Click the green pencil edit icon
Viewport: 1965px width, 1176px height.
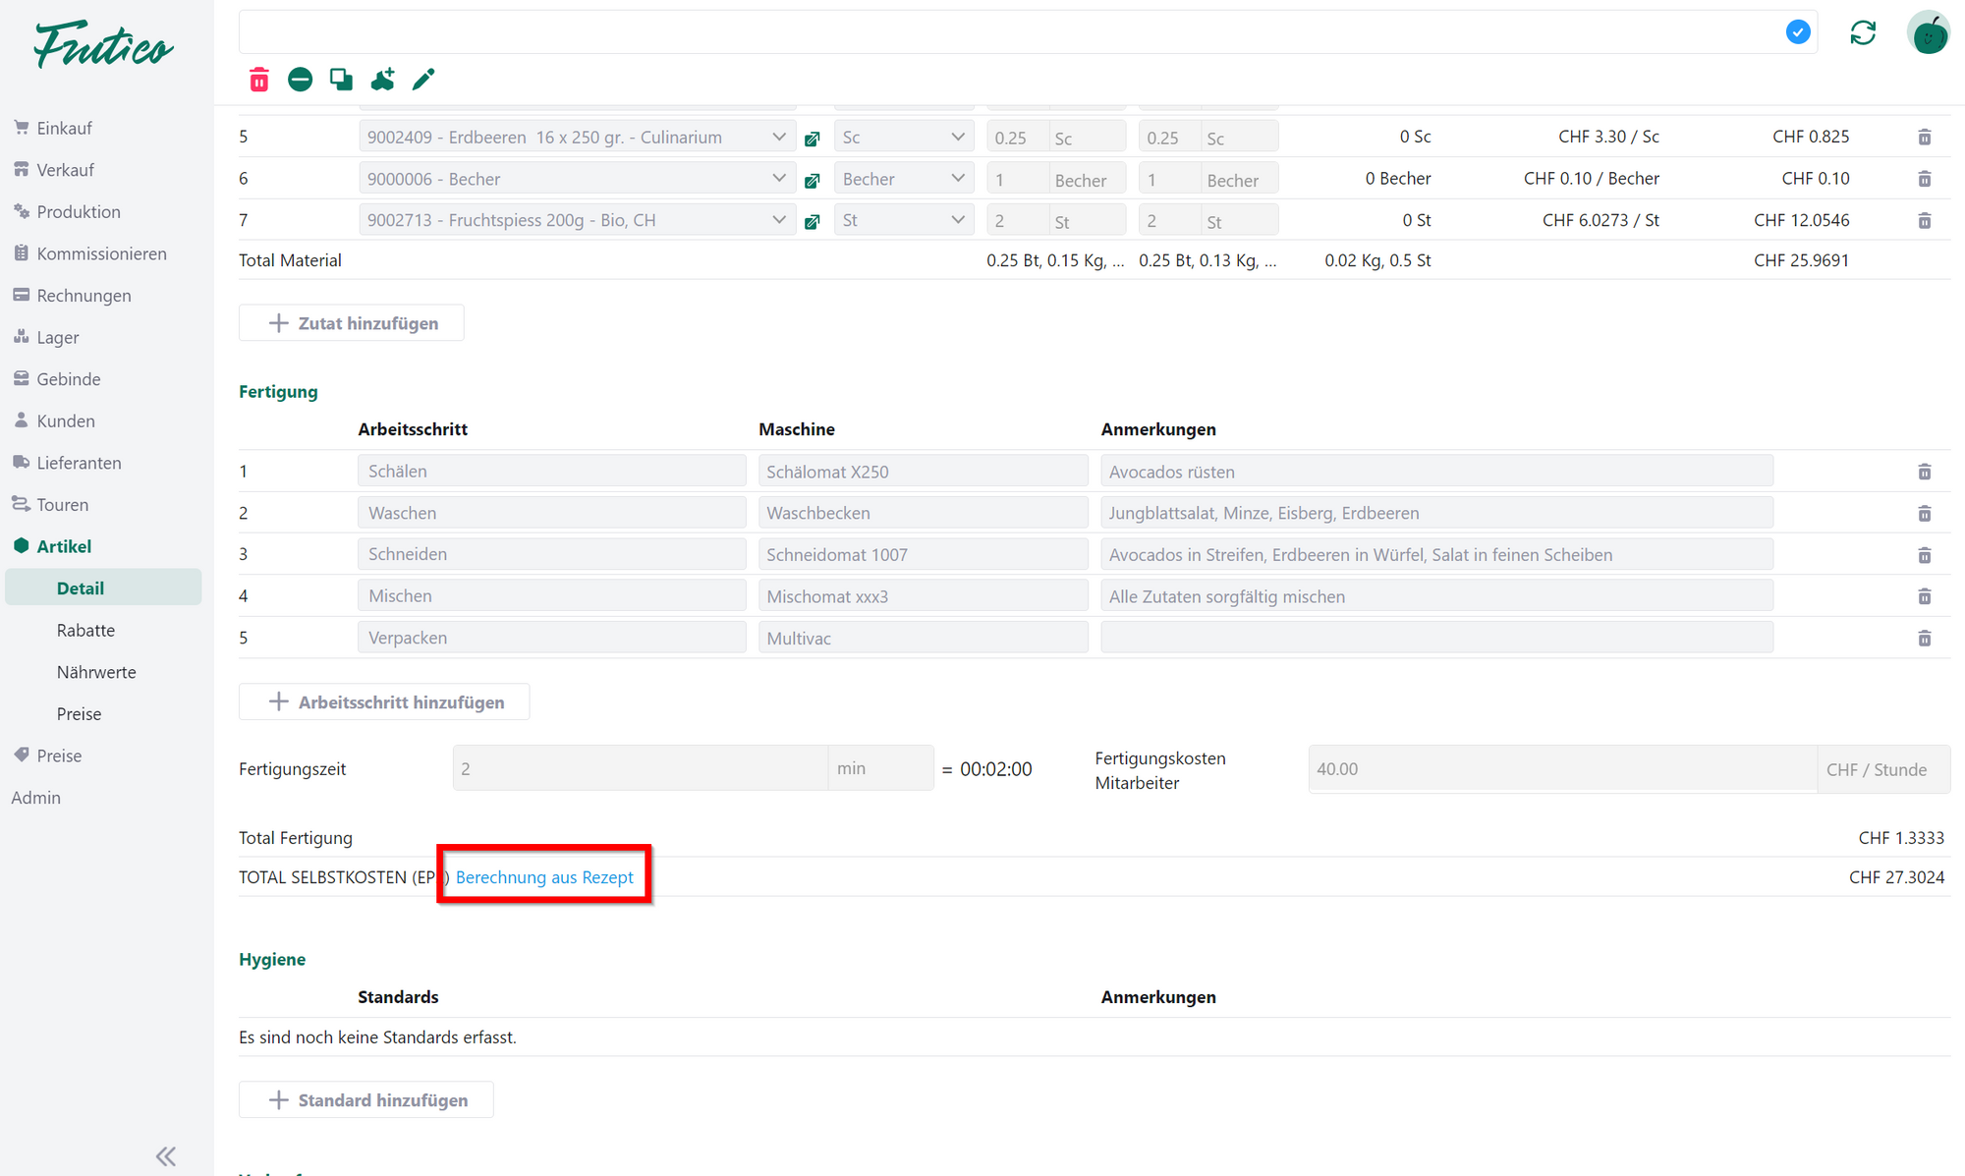423,80
